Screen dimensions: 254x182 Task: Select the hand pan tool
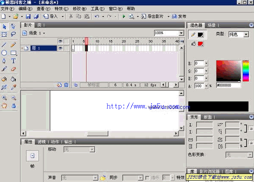(x=4, y=106)
